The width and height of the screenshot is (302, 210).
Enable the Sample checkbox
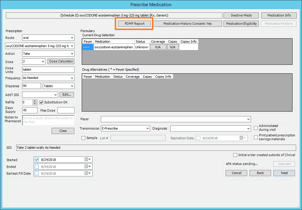click(83, 138)
